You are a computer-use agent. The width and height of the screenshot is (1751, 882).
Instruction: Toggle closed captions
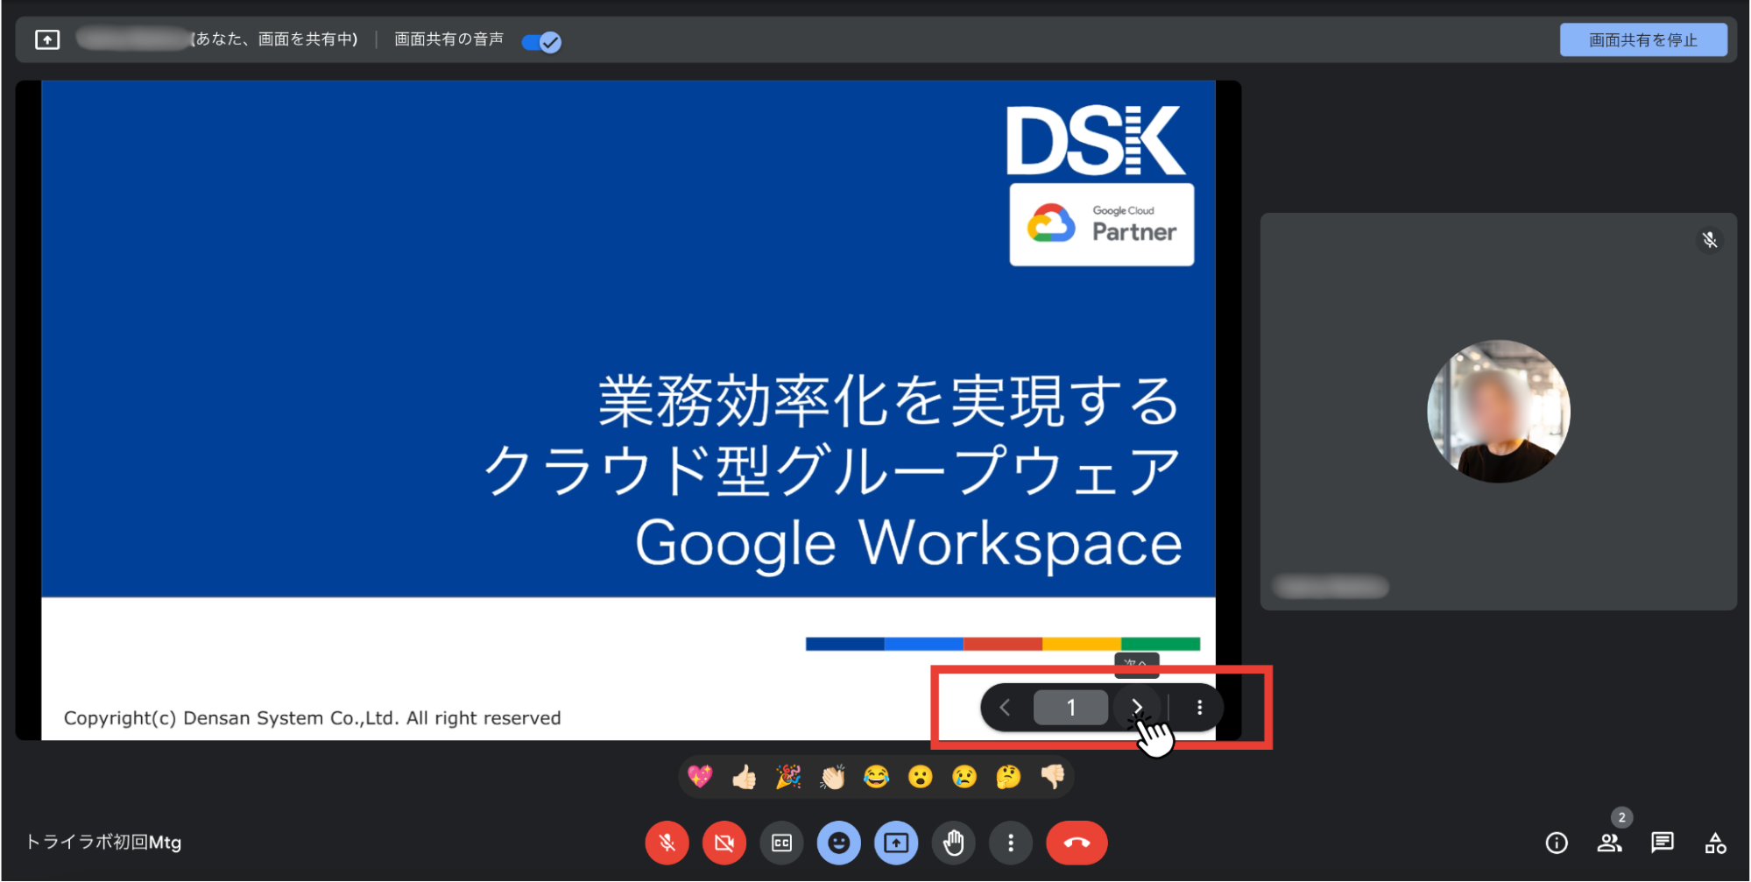coord(781,843)
